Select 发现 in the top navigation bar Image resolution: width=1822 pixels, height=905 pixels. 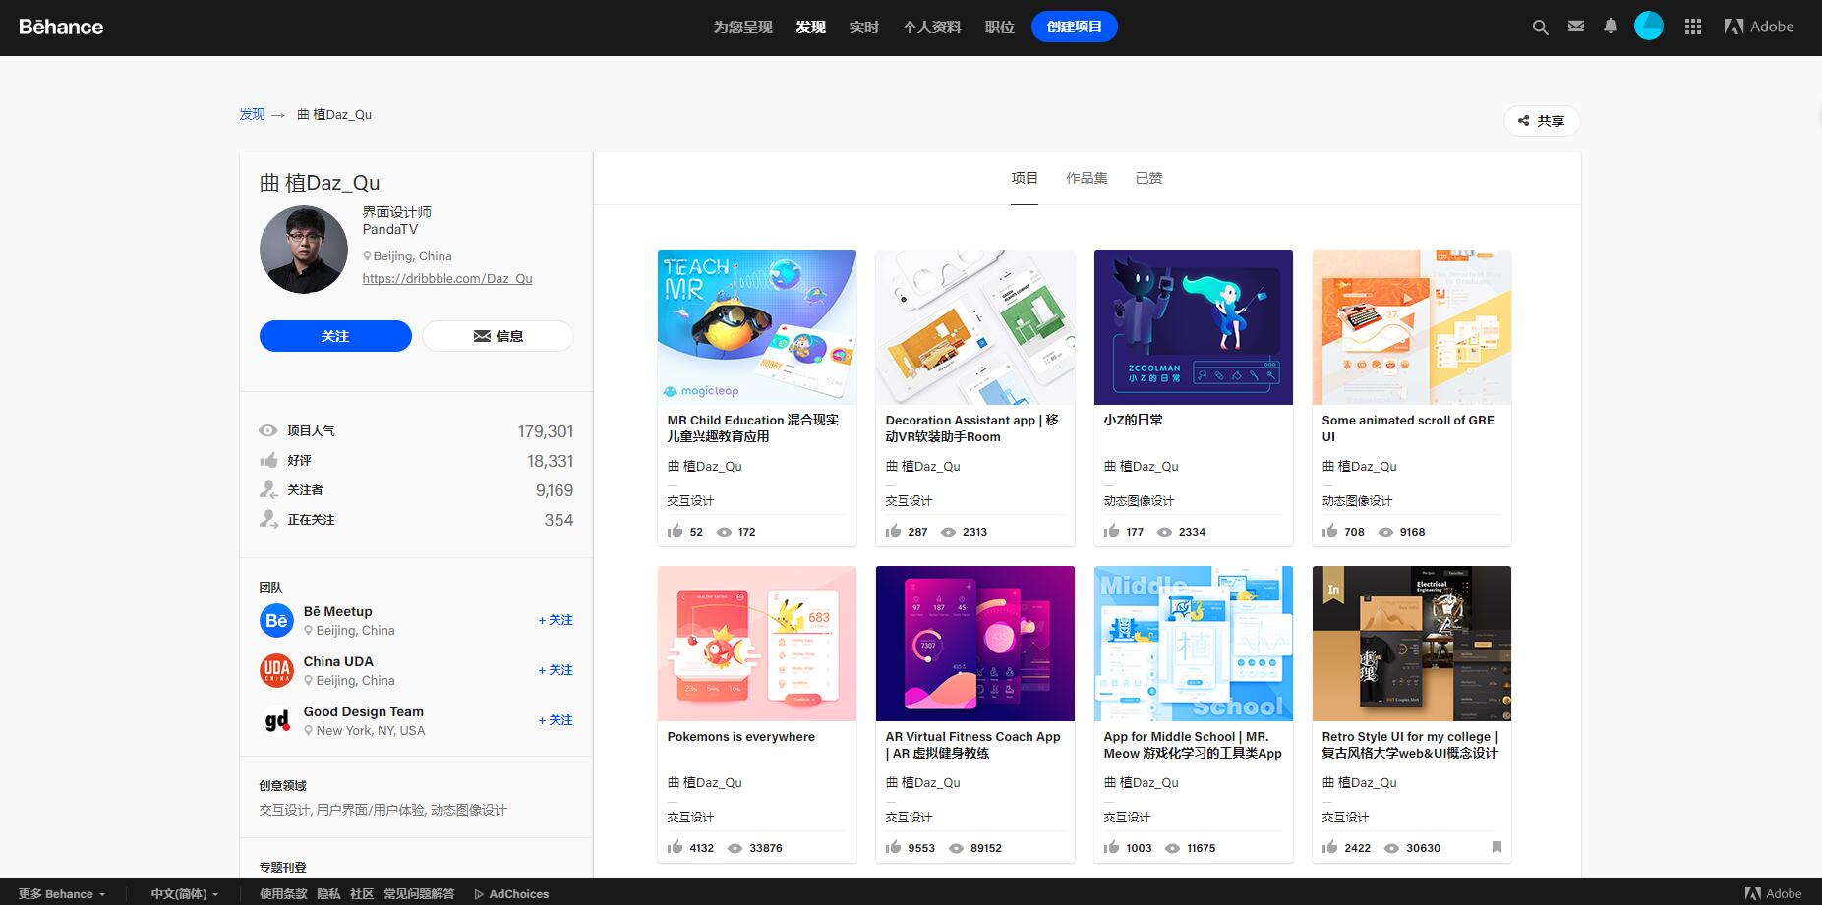click(811, 28)
